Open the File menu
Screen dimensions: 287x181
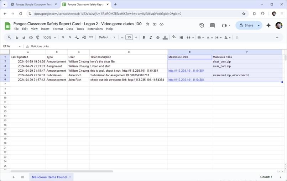pos(16,29)
